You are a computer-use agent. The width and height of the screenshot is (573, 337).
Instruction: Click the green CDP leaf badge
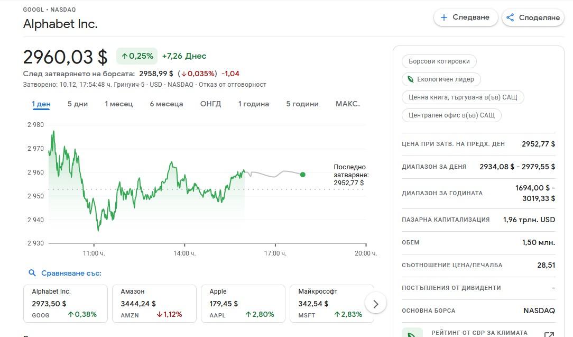412,333
